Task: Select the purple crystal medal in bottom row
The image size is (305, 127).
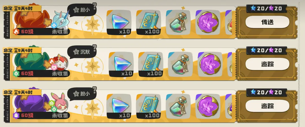Action: pos(208,106)
